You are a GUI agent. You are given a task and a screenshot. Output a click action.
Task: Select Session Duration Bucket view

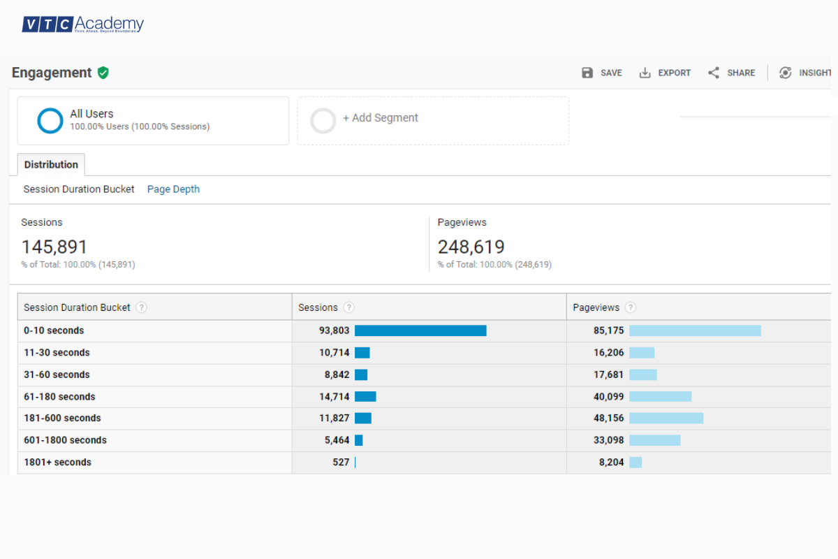click(x=79, y=189)
